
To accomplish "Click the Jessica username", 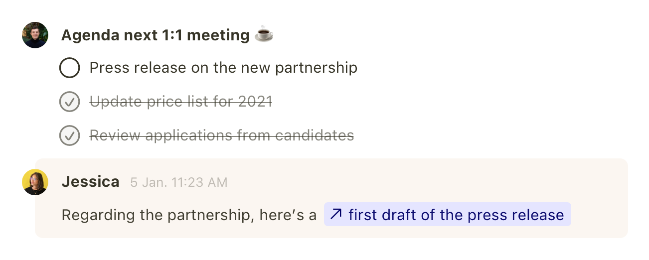I will 90,182.
